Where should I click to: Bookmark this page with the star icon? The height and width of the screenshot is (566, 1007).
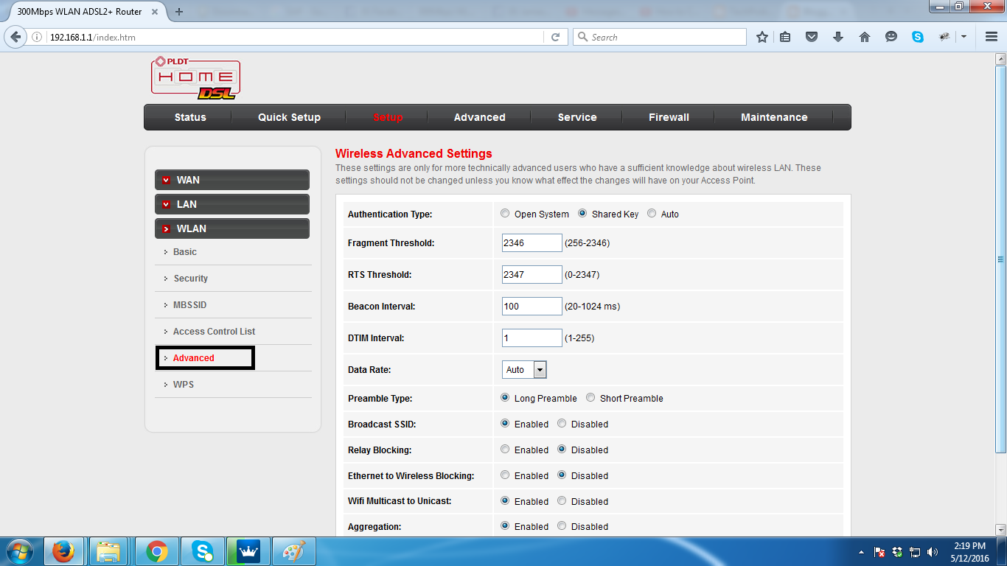[x=762, y=37]
